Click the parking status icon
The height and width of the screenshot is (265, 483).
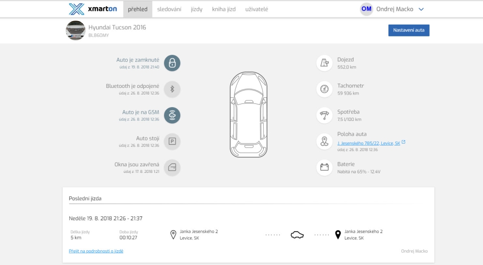pyautogui.click(x=172, y=141)
